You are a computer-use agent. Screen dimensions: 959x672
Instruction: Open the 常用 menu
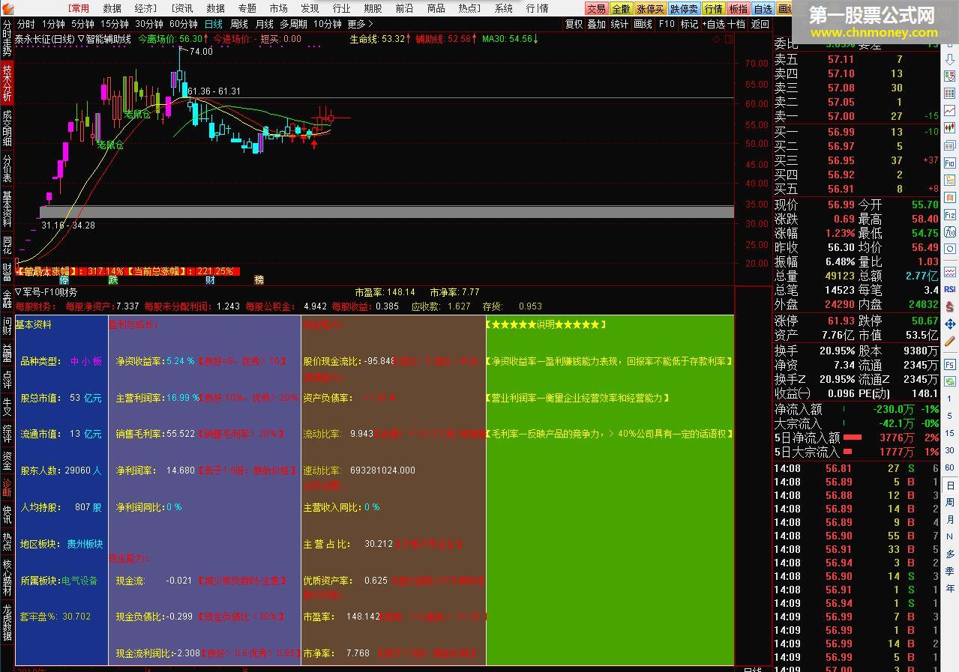[x=79, y=8]
